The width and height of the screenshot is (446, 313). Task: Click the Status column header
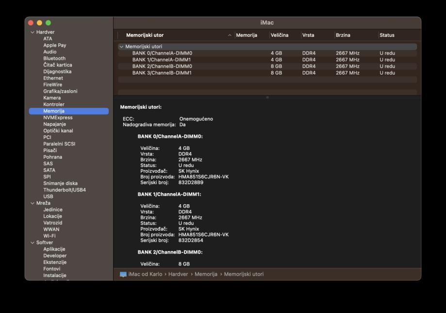pos(387,35)
